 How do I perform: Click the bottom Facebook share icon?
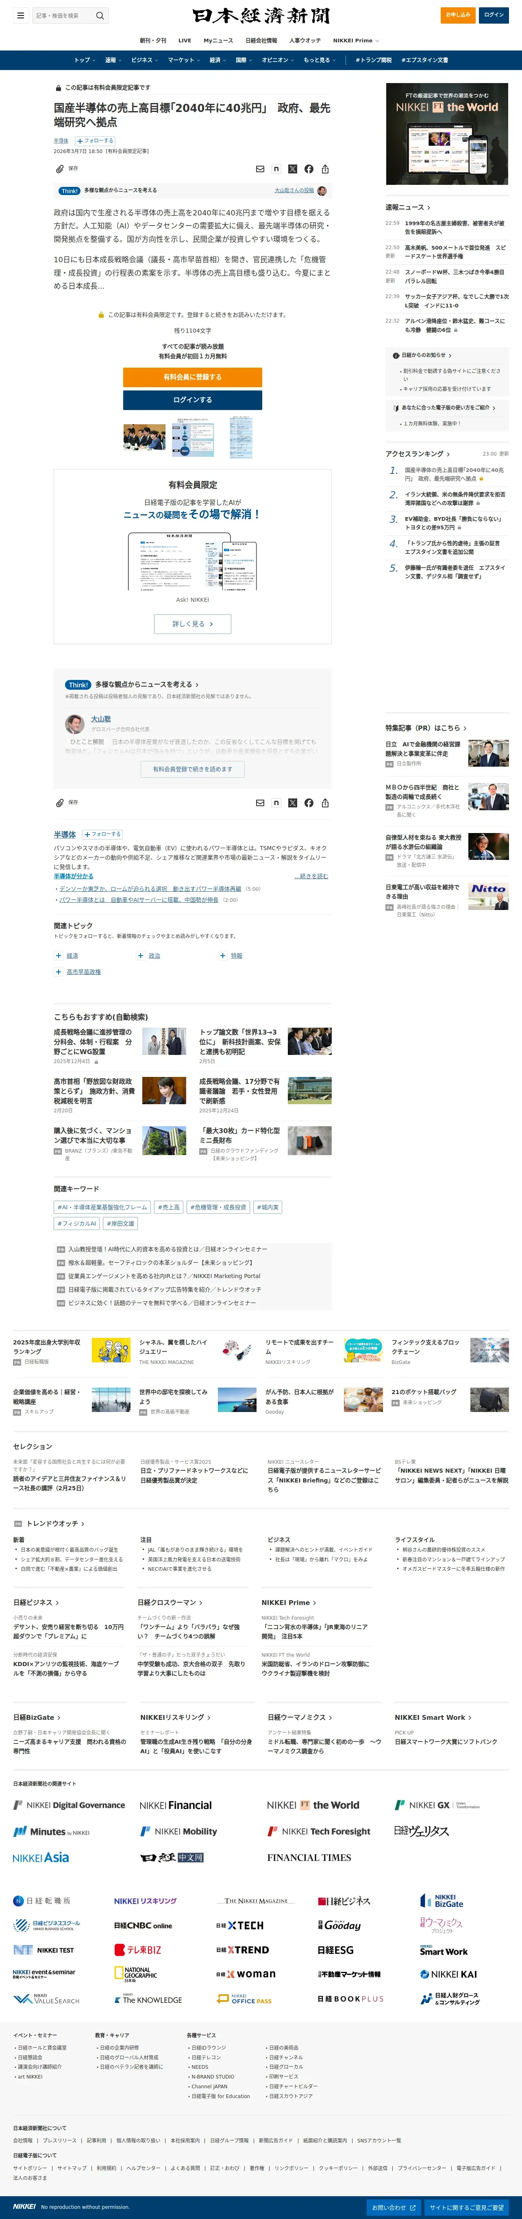pyautogui.click(x=309, y=803)
